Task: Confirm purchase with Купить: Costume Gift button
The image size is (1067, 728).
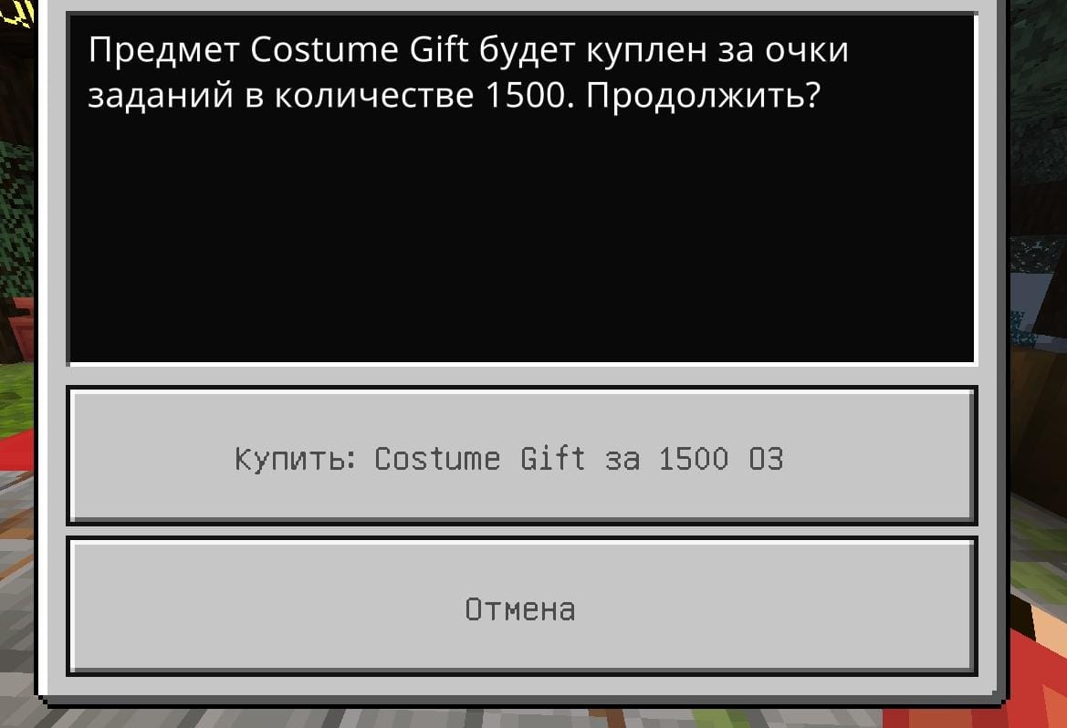Action: point(521,455)
